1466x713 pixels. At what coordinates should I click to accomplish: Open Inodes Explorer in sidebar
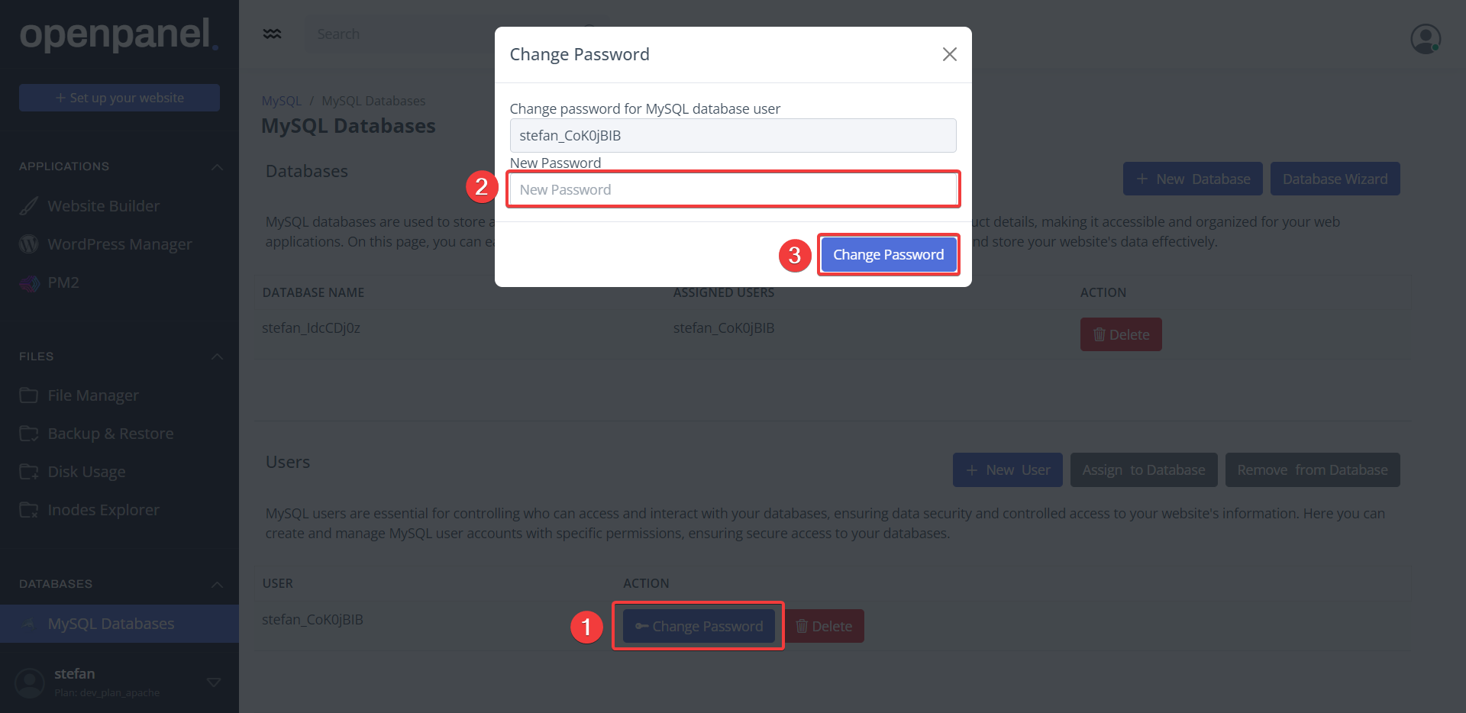coord(103,510)
